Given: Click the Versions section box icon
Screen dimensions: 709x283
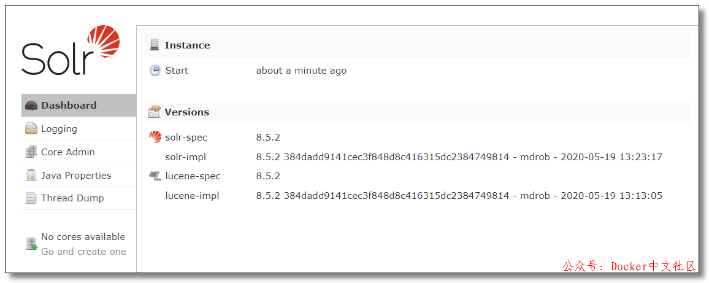Looking at the screenshot, I should click(x=155, y=112).
